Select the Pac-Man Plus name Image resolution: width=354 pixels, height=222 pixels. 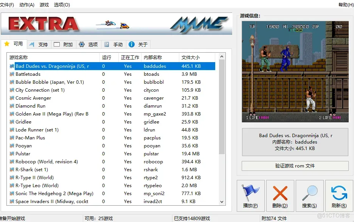coord(30,138)
